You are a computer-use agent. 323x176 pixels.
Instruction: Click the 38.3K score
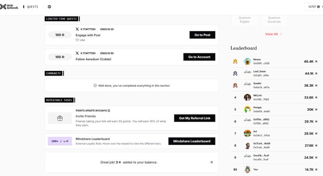(x=309, y=85)
